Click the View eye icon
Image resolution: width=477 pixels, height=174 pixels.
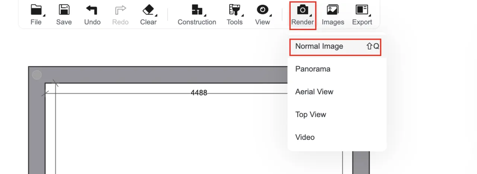262,10
